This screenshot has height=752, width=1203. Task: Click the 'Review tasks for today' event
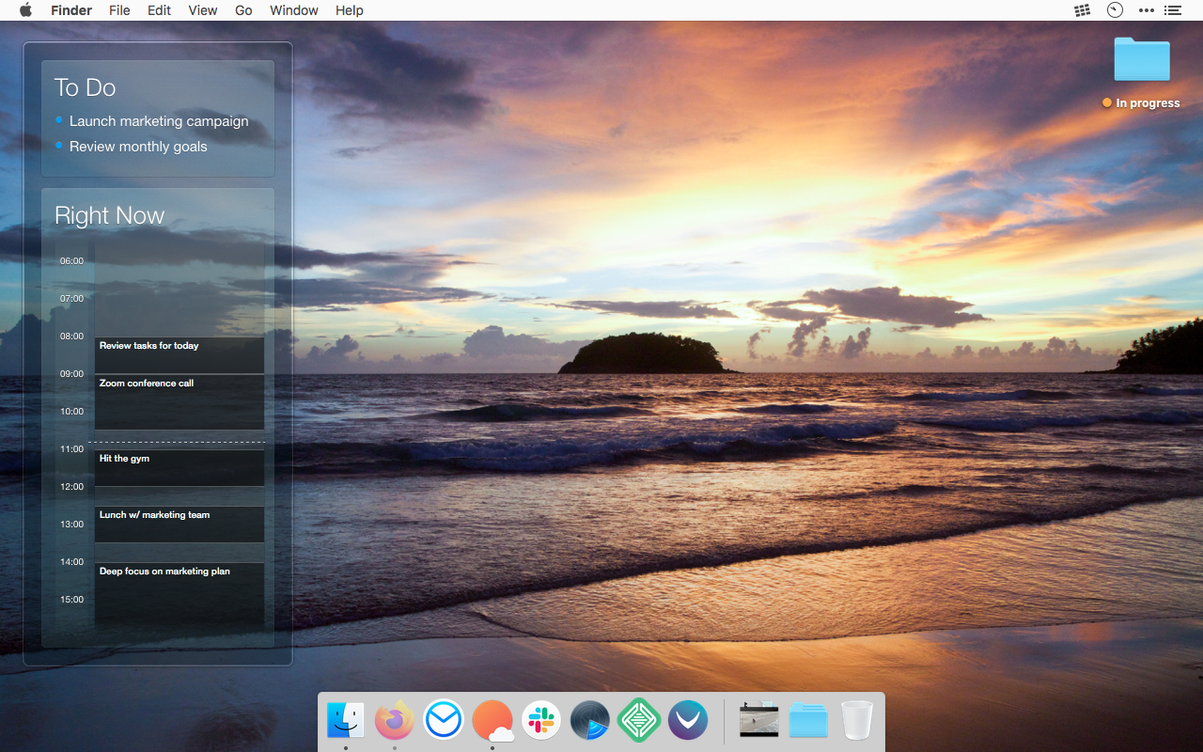click(179, 355)
